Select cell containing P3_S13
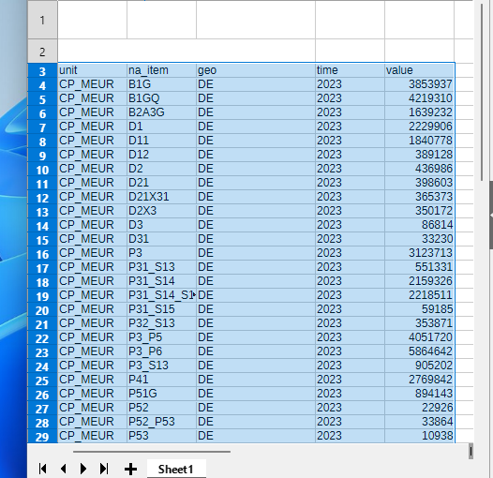Screen dimensions: 493x478 [x=161, y=366]
